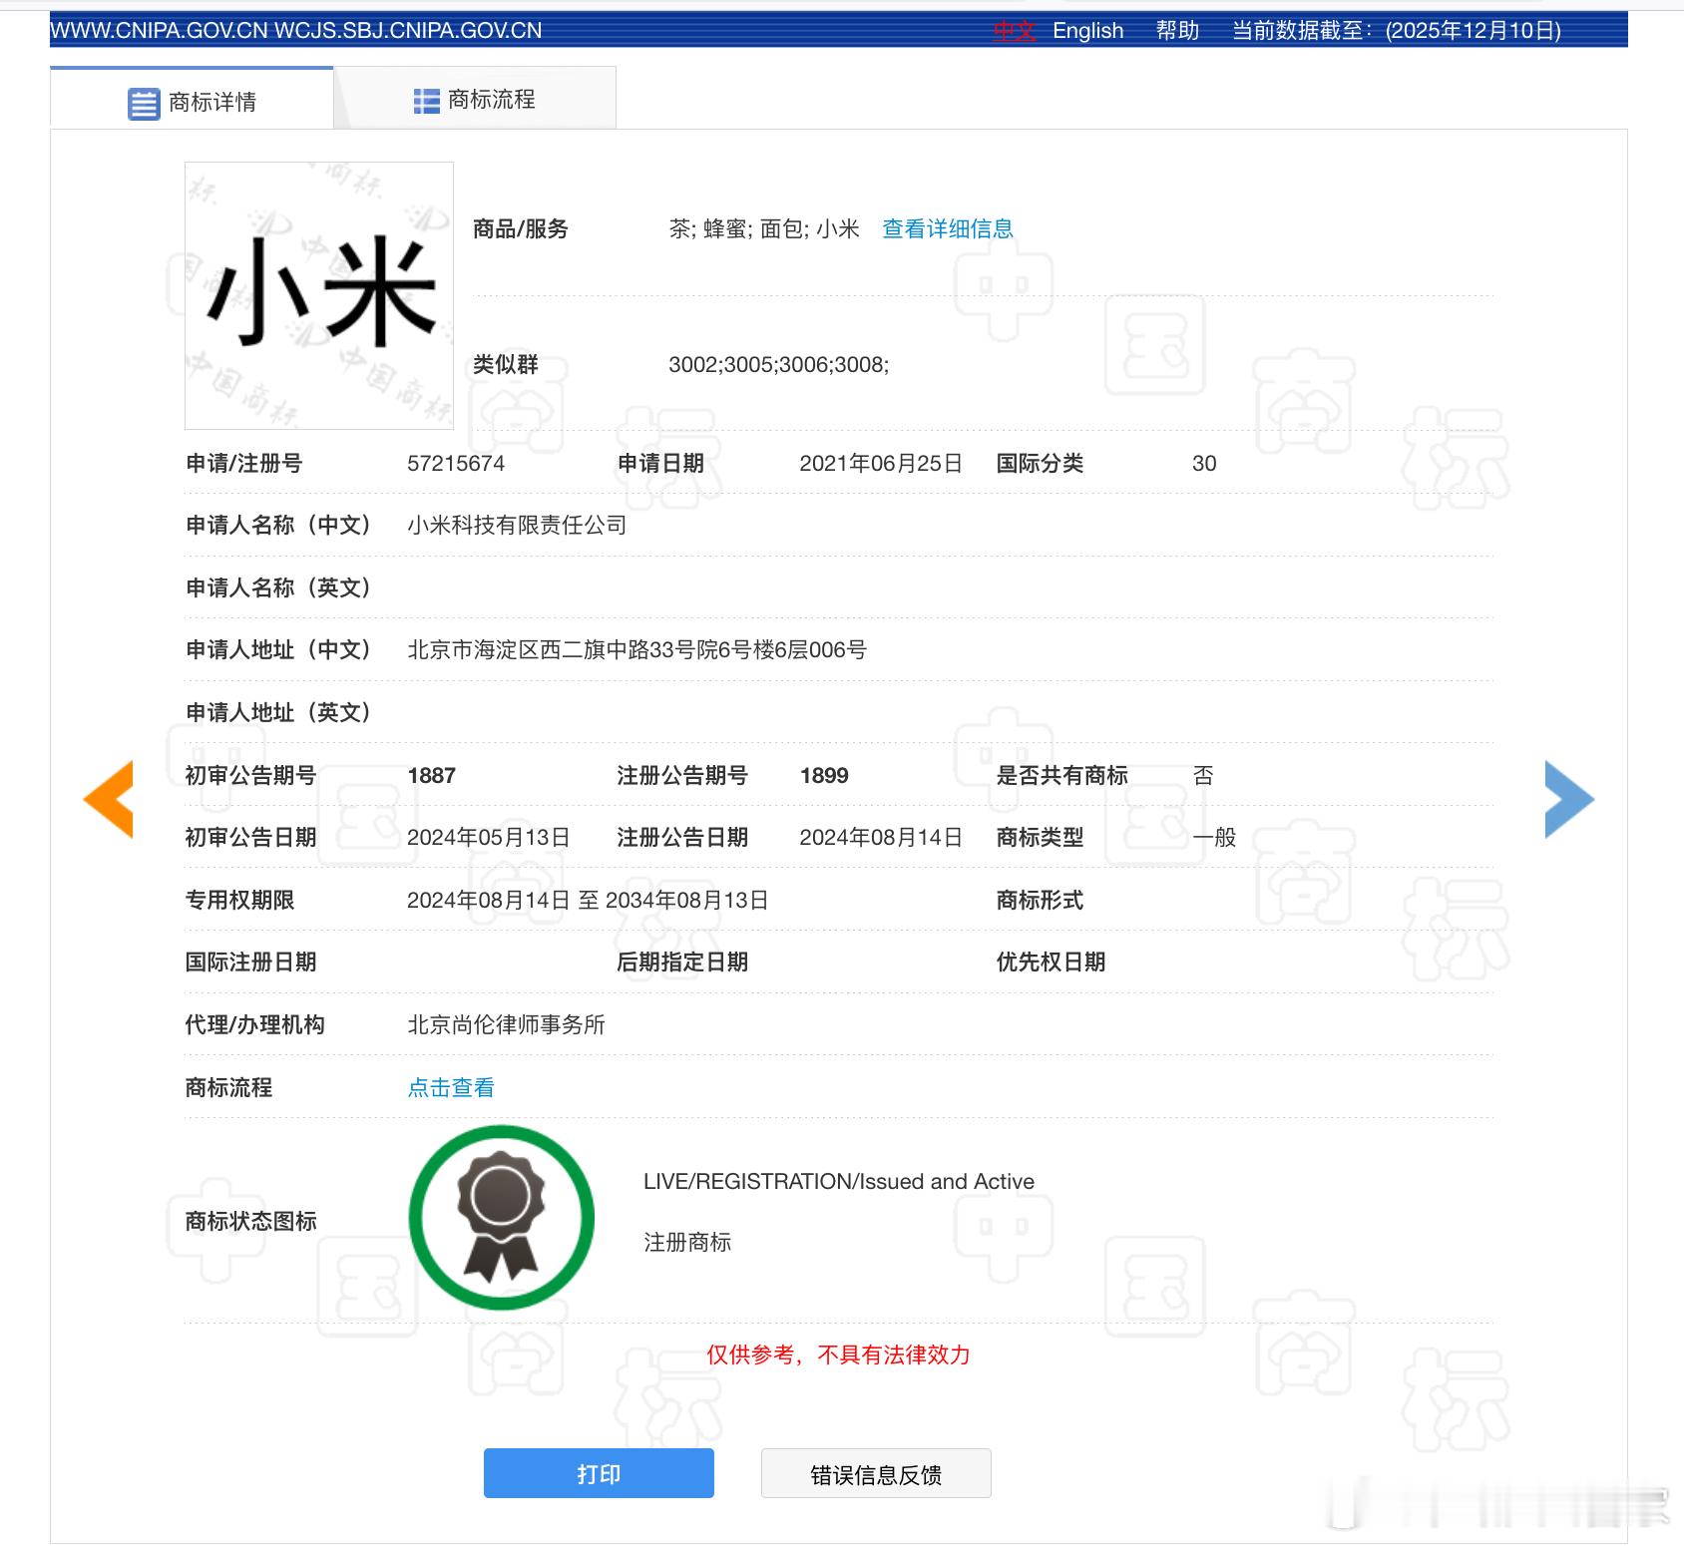Click the 错误信息反馈 button
This screenshot has height=1546, width=1684.
tap(876, 1473)
